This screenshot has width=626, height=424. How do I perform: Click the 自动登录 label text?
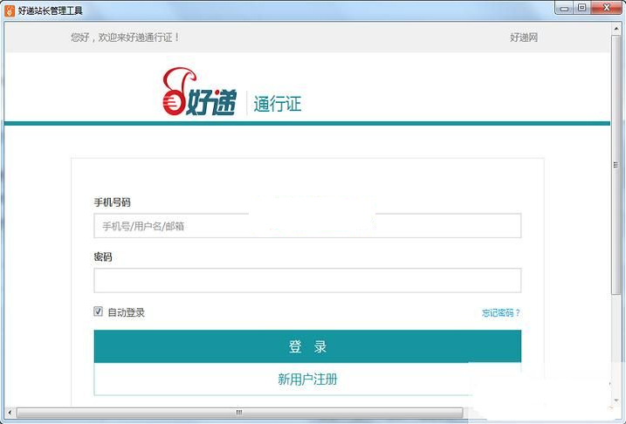pyautogui.click(x=126, y=312)
